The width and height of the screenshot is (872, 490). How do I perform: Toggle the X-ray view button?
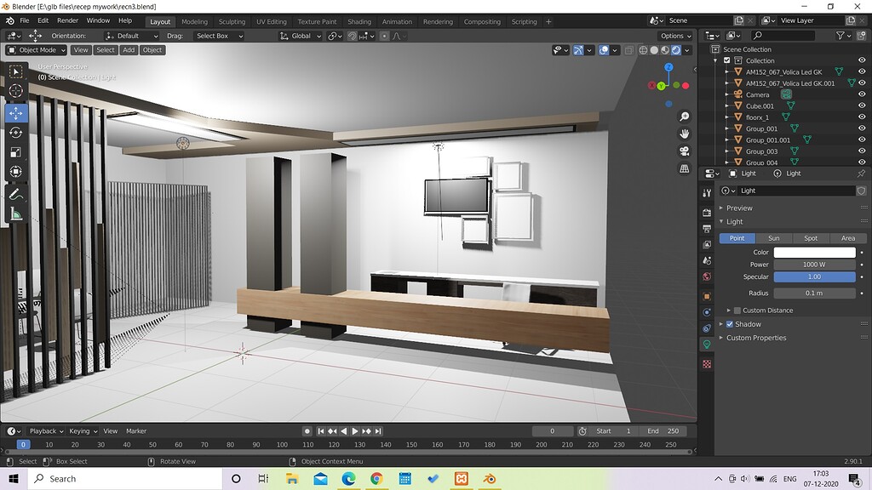629,50
